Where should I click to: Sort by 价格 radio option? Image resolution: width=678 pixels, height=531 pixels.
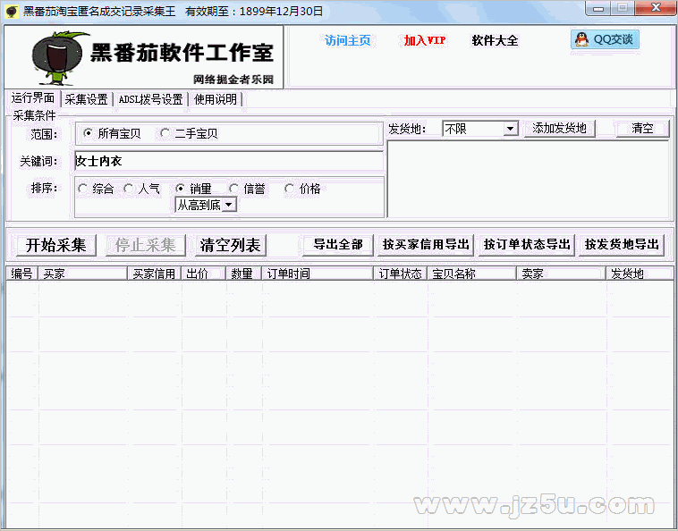[x=302, y=189]
